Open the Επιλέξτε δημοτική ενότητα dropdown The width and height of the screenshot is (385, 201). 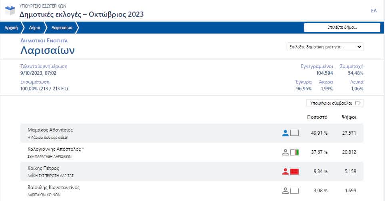tap(325, 47)
